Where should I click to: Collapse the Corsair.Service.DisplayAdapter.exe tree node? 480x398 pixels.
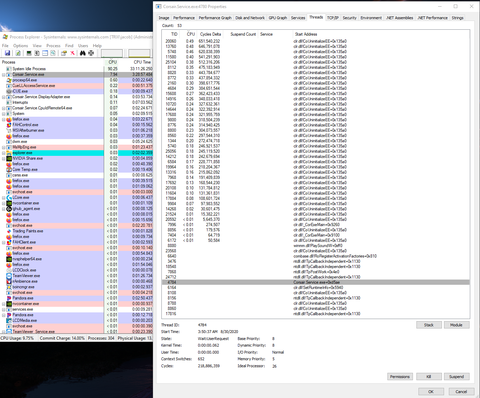click(4, 97)
